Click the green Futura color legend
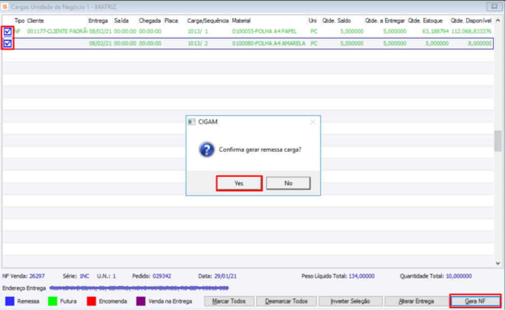 [x=52, y=301]
